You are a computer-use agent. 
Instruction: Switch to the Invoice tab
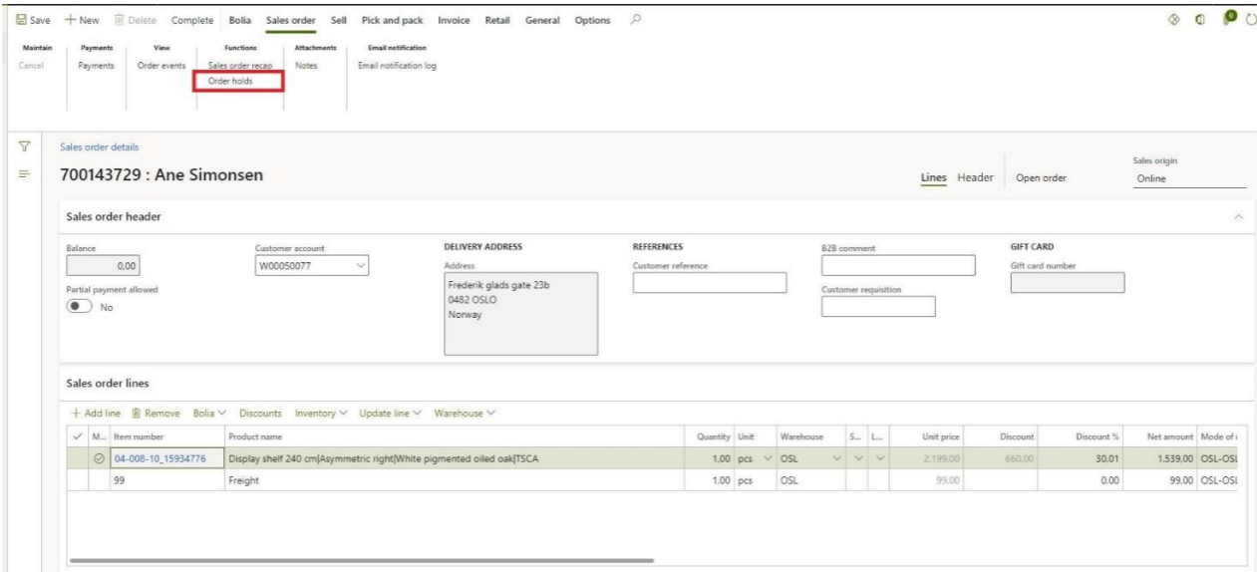click(454, 21)
